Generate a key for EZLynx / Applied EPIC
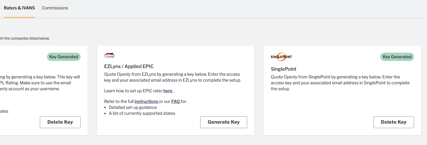The width and height of the screenshot is (427, 145). point(224,122)
